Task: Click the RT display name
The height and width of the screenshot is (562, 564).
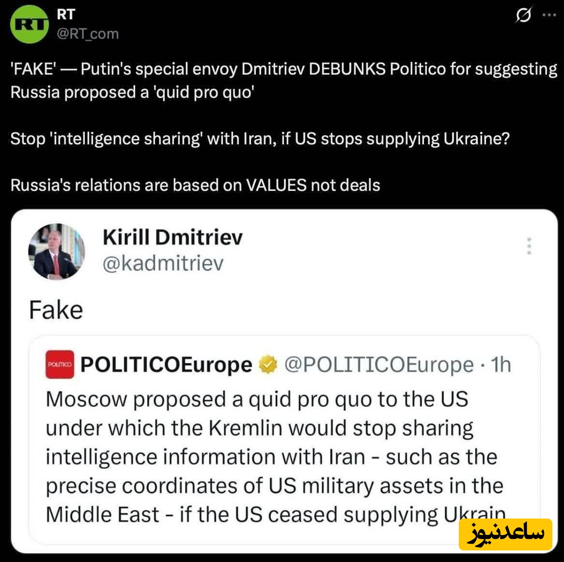Action: click(x=66, y=14)
